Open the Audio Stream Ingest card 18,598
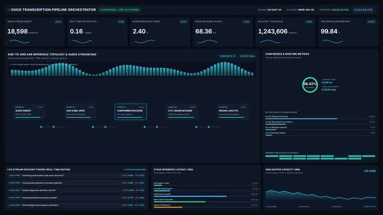The width and height of the screenshot is (383, 215). click(x=35, y=32)
